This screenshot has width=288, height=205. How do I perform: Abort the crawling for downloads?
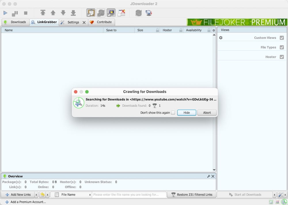[207, 113]
